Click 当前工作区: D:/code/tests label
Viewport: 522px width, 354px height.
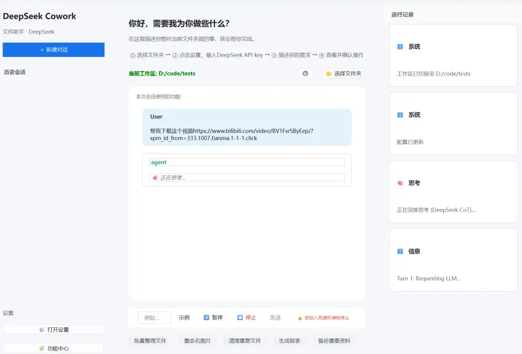[162, 74]
